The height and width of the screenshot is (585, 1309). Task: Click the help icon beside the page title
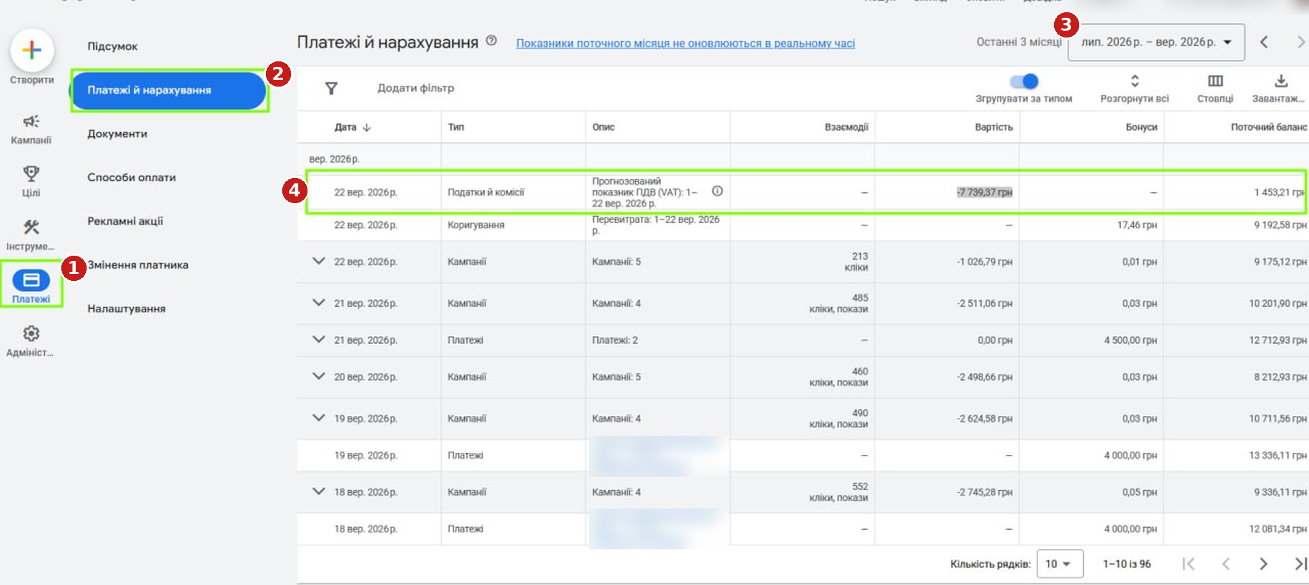tap(491, 41)
